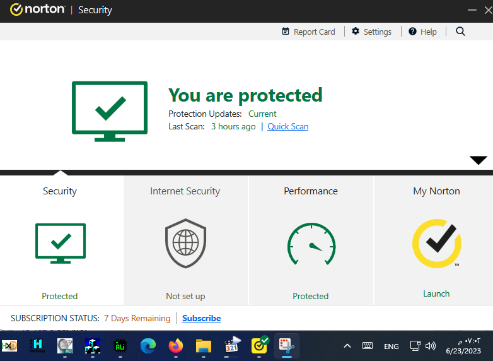This screenshot has height=361, width=493.
Task: Open Firefox from taskbar
Action: tap(176, 346)
